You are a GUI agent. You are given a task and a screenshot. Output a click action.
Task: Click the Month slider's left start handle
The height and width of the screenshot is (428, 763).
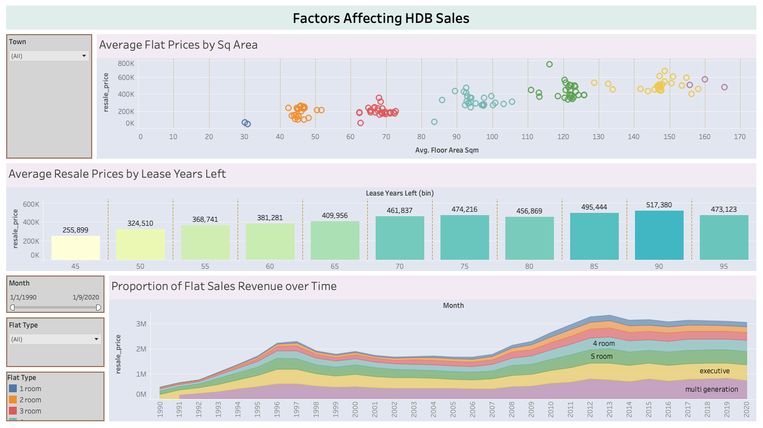tap(12, 307)
